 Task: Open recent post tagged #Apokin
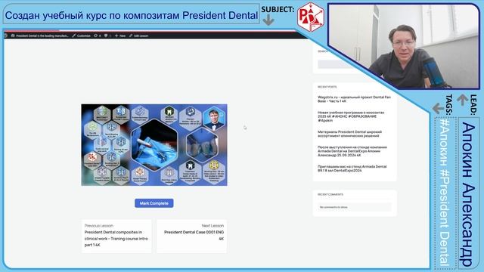(x=351, y=116)
